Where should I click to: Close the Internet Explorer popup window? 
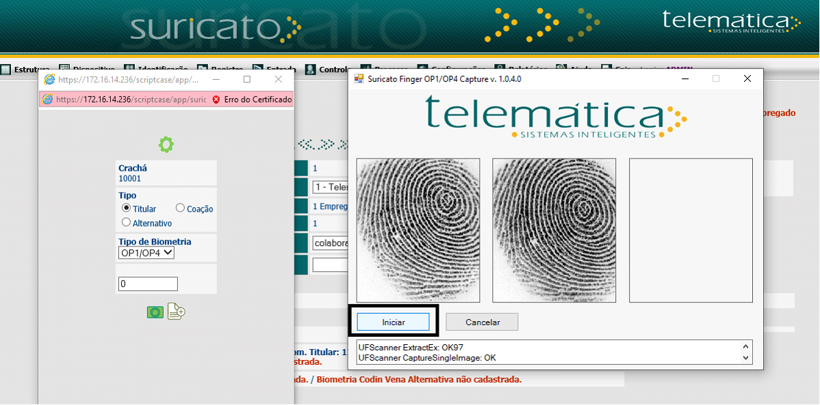(279, 79)
